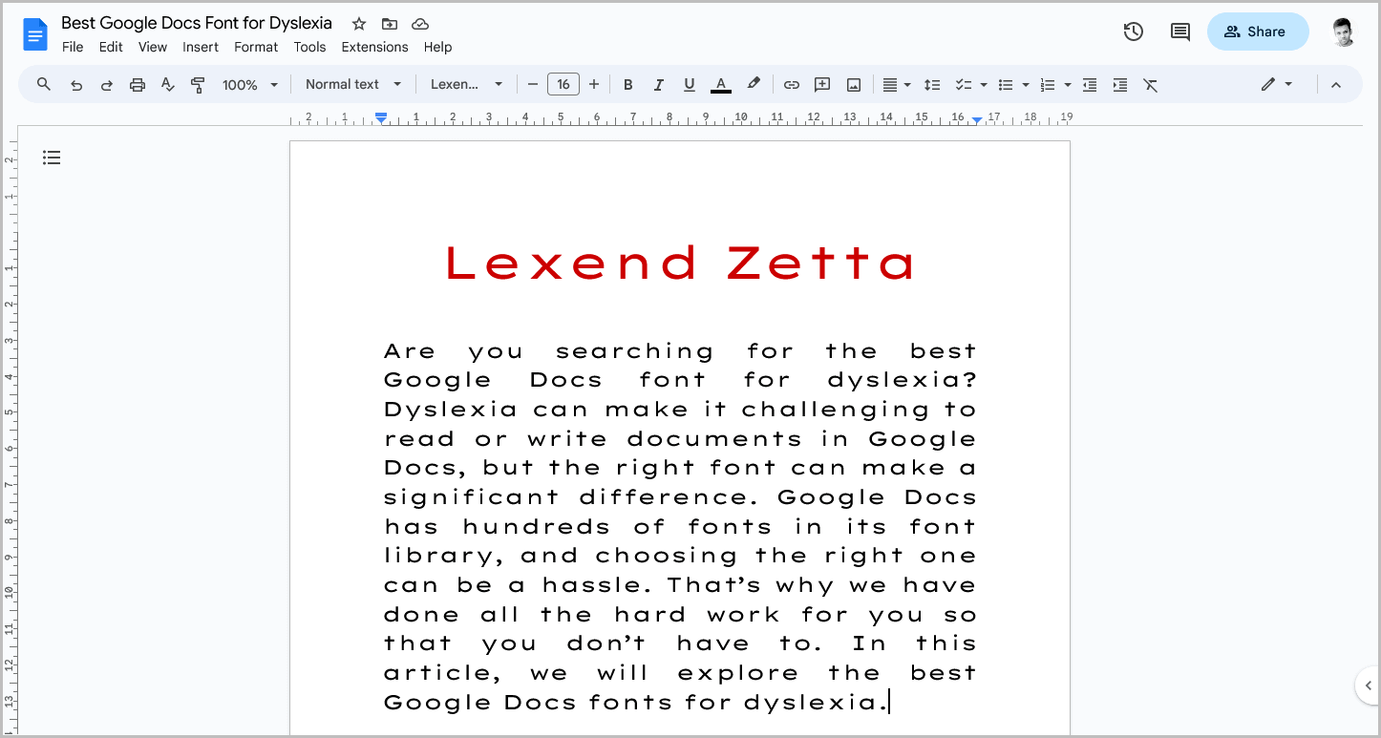Viewport: 1381px width, 738px height.
Task: Open the Extensions menu
Action: click(374, 47)
